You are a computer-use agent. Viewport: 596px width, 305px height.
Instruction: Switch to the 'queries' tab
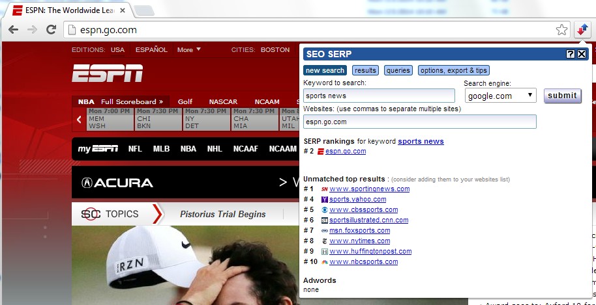click(398, 70)
